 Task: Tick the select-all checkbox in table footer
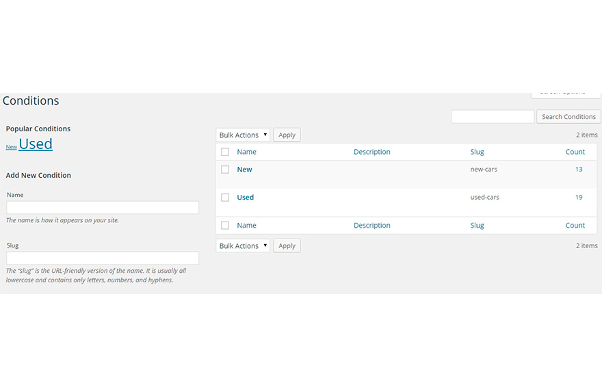click(225, 226)
